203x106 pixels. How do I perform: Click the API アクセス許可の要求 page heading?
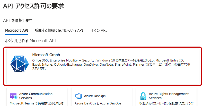pyautogui.click(x=33, y=6)
